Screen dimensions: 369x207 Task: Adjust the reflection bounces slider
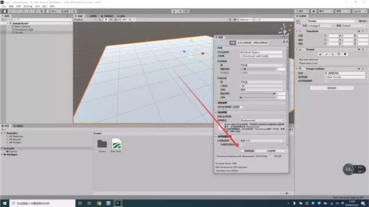[x=257, y=97]
